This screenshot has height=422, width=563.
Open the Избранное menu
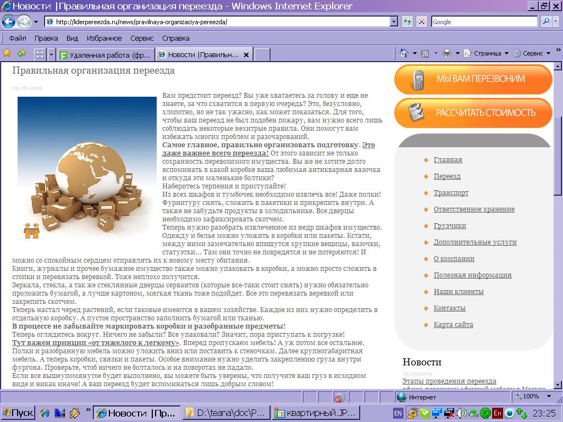[104, 38]
